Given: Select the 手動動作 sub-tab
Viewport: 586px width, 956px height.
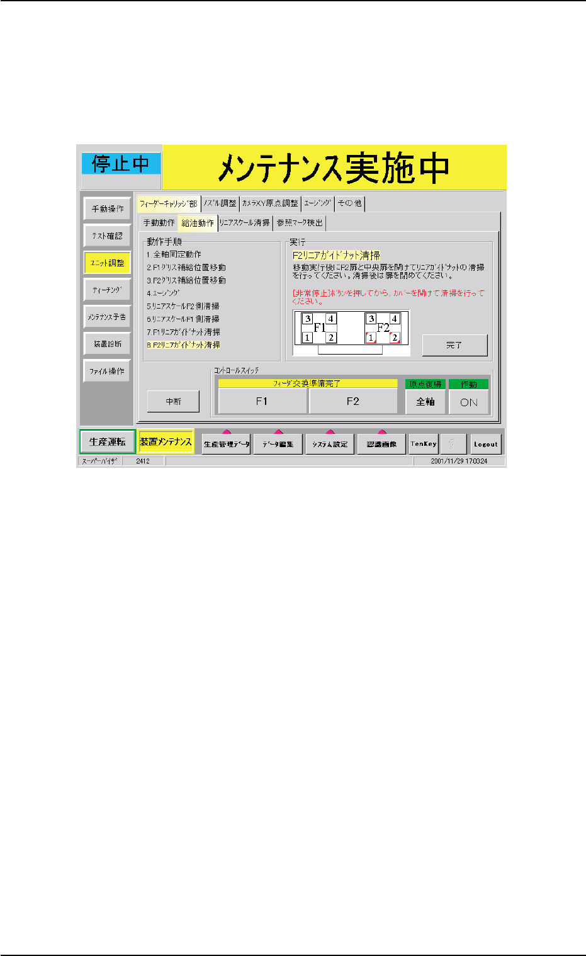Looking at the screenshot, I should point(159,223).
